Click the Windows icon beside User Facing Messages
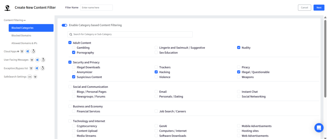Screen dimensions: 327x139 37,60
